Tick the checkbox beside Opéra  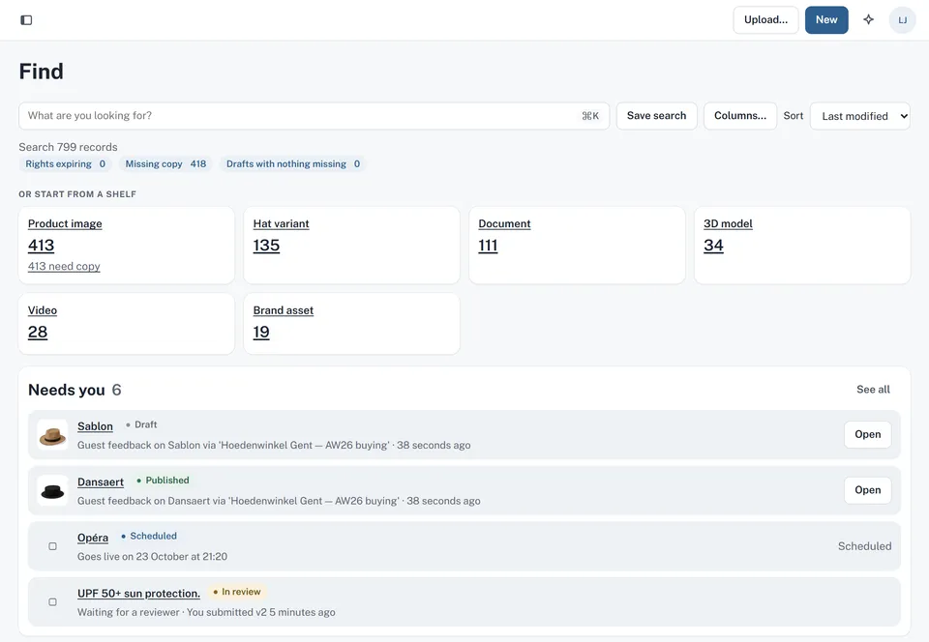point(52,546)
